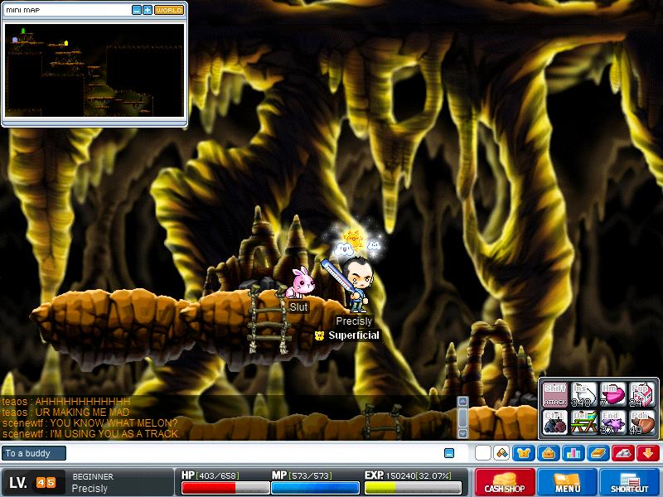Viewport: 663px width, 497px height.
Task: Click the 'Slut' pet name tag
Action: point(298,307)
